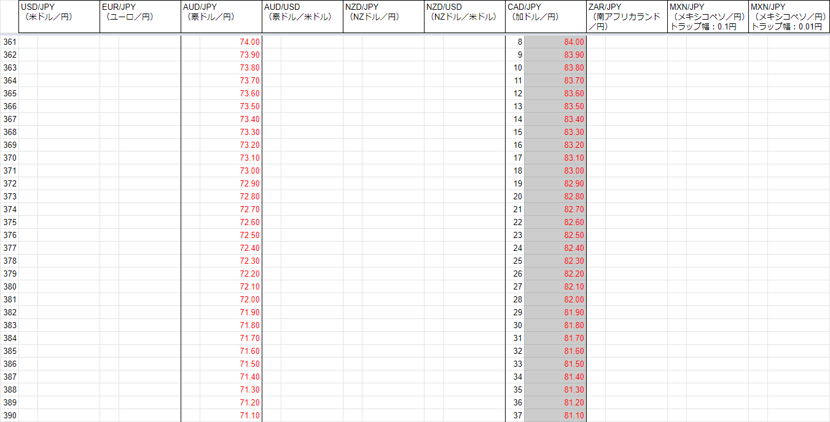Click row number 365
The height and width of the screenshot is (422, 830).
[9, 93]
